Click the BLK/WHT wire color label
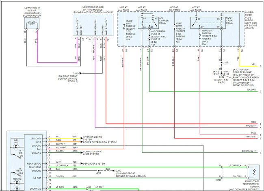 click(61, 144)
